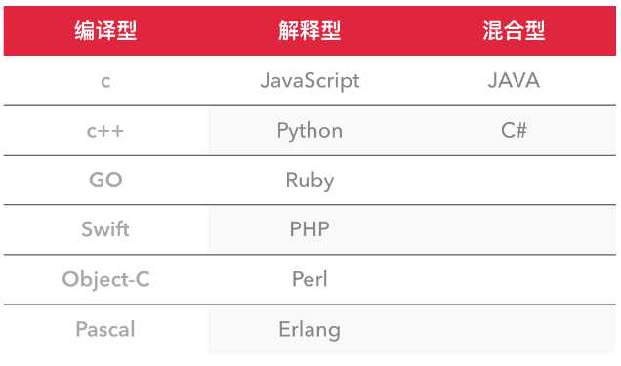The image size is (621, 366).
Task: Click the 混合型 column header
Action: coord(514,30)
